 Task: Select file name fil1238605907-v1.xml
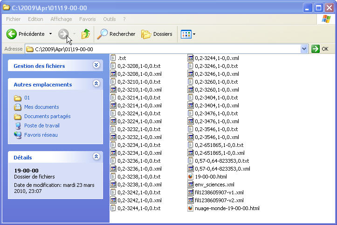click(x=219, y=192)
